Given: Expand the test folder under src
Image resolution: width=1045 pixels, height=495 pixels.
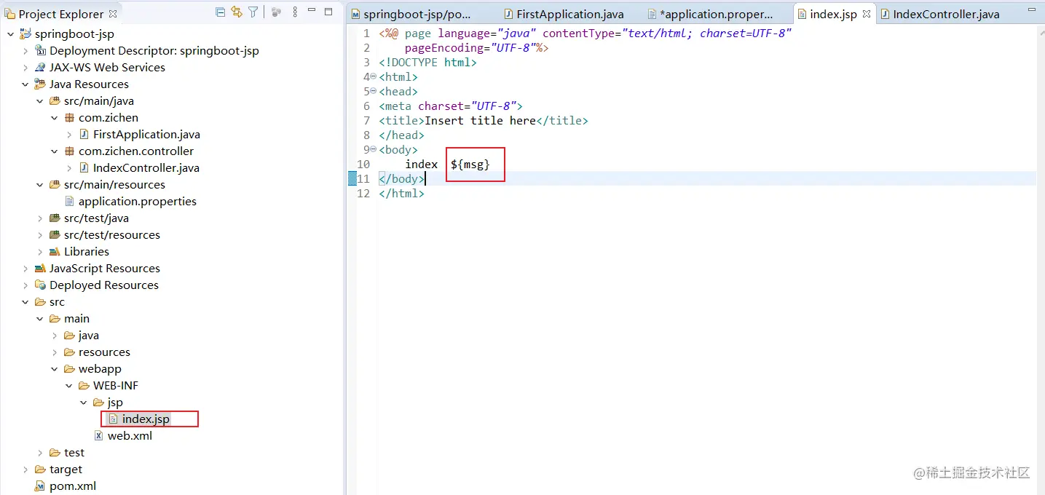Looking at the screenshot, I should (40, 453).
